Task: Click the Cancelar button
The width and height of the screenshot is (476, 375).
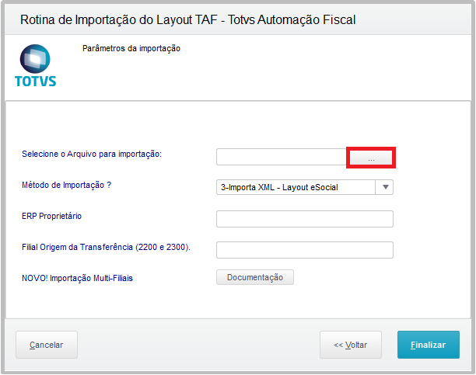Action: coord(47,345)
